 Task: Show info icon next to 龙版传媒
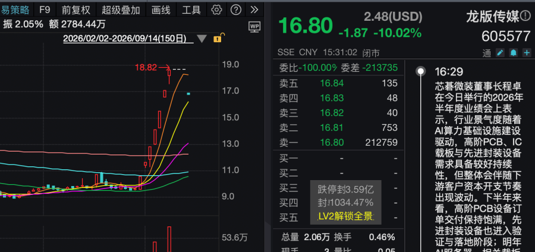pos(526,16)
